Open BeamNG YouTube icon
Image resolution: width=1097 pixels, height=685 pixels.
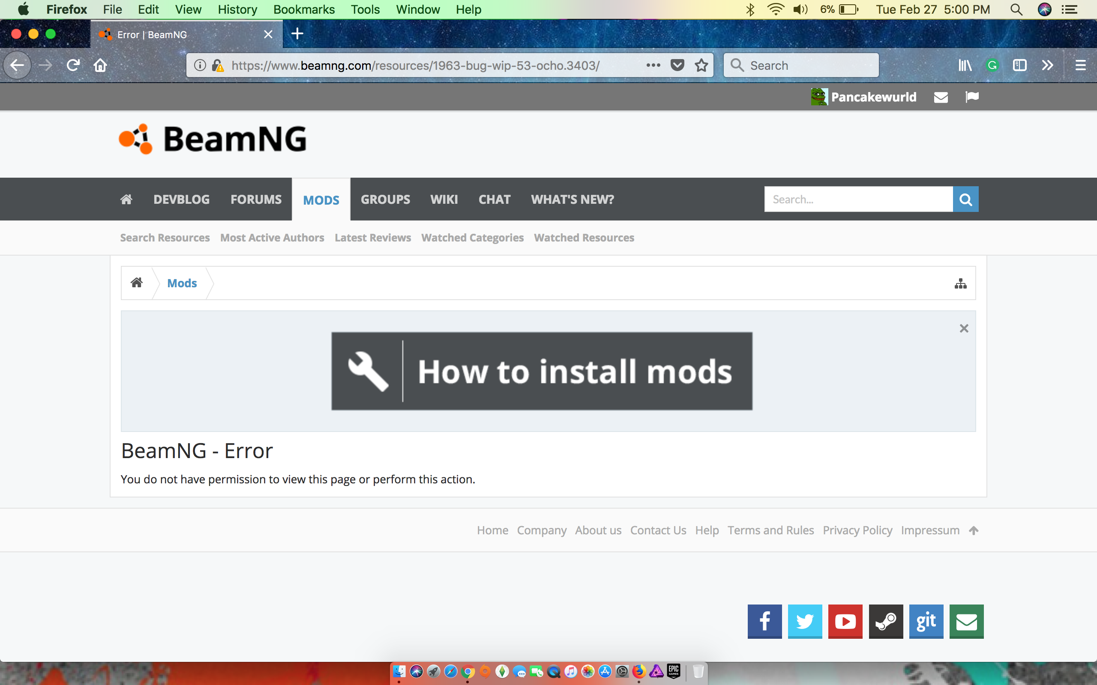845,621
